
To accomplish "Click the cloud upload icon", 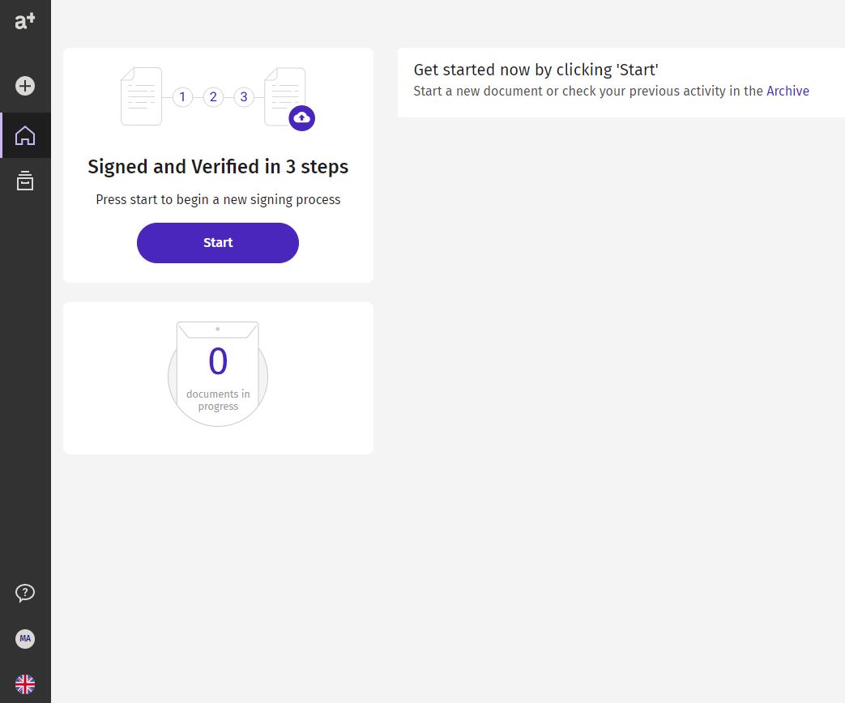I will 301,118.
